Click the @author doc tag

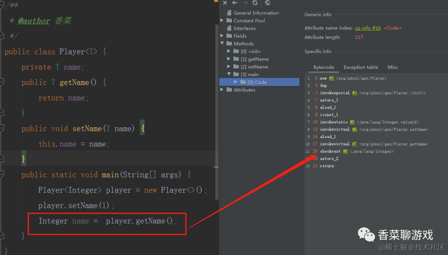point(34,21)
